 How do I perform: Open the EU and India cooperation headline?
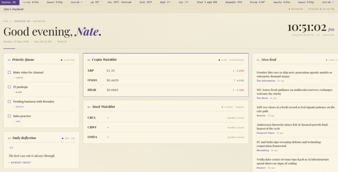(x=289, y=144)
